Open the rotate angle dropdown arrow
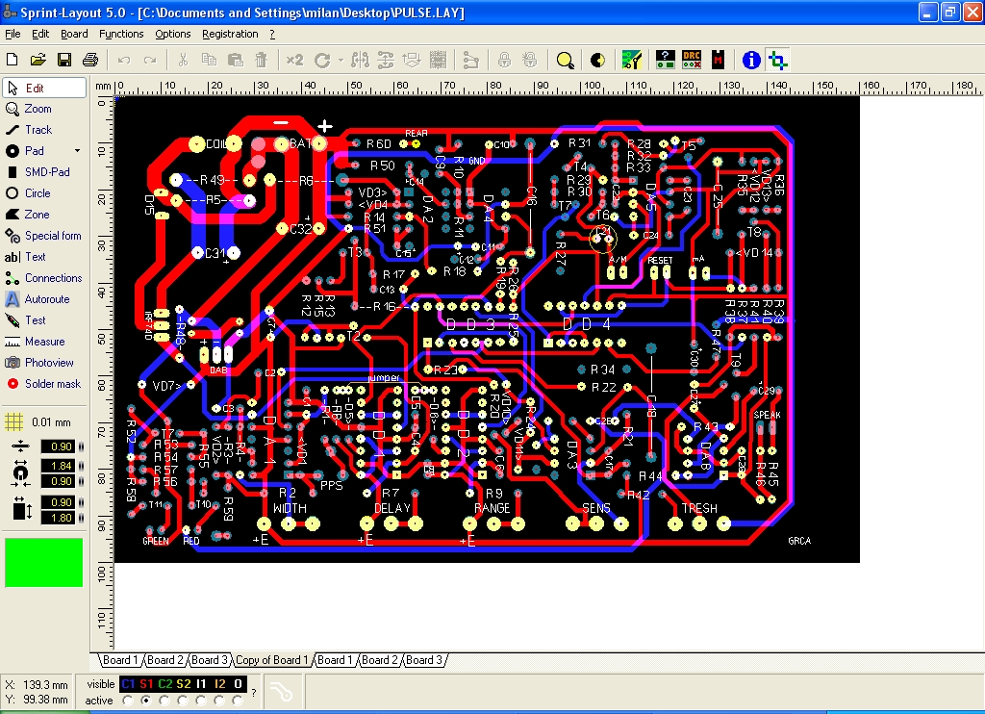Image resolution: width=985 pixels, height=714 pixels. point(341,60)
